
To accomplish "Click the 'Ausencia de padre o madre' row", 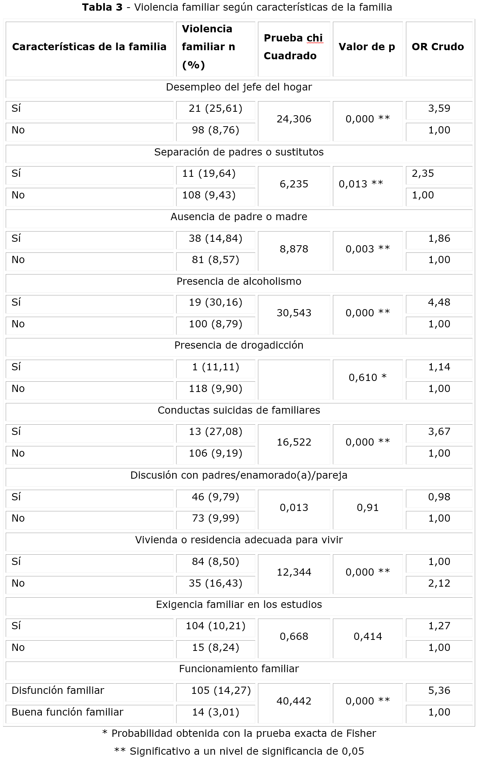I will coord(239,217).
